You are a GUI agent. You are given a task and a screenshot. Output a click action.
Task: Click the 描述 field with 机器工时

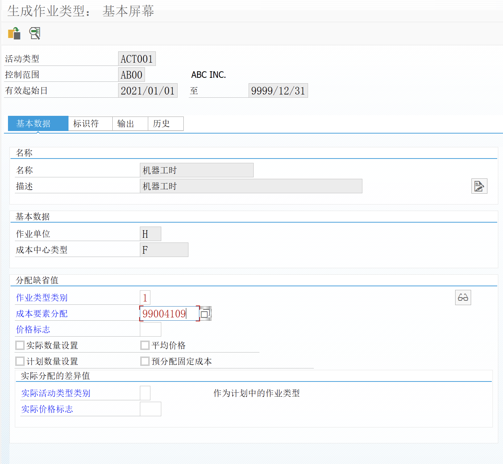(251, 186)
